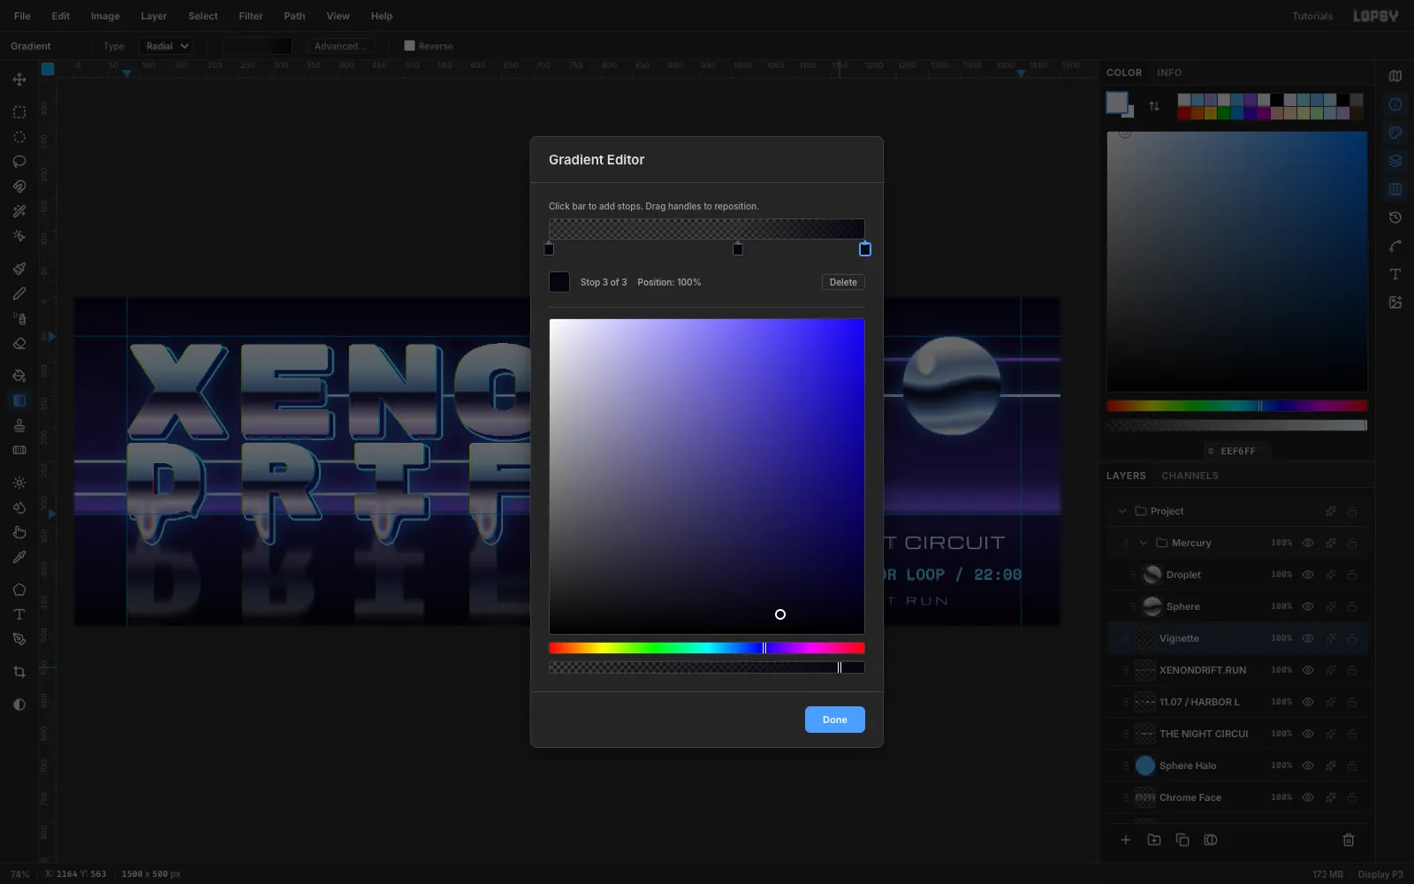Pick the Eyedropper tool
The width and height of the screenshot is (1414, 884).
point(19,557)
